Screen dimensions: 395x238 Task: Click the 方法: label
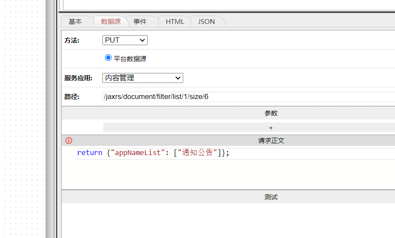[x=72, y=40]
